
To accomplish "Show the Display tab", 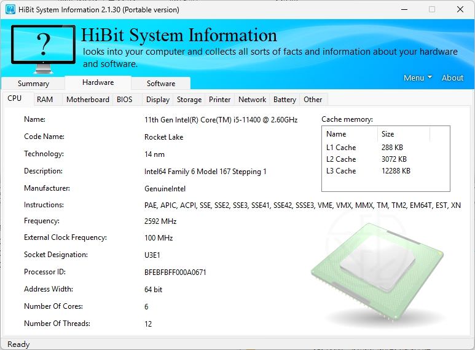I will tap(158, 100).
